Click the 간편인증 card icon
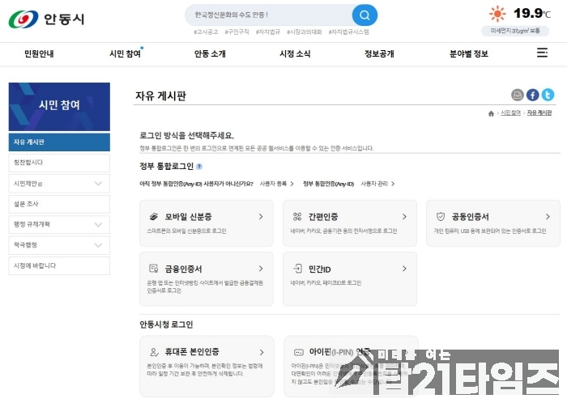The width and height of the screenshot is (567, 403). click(297, 217)
